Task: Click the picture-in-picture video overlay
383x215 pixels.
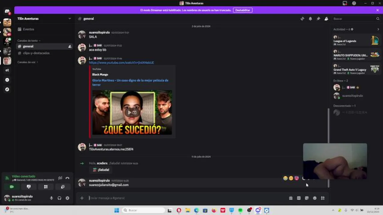Action: [x=335, y=161]
